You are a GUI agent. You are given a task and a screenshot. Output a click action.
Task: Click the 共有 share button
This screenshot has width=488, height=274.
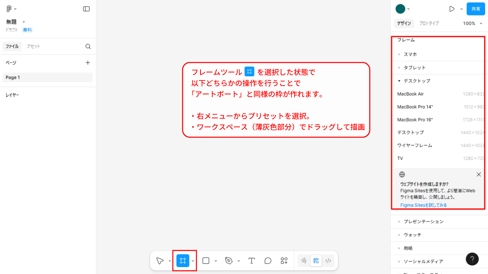pos(475,9)
